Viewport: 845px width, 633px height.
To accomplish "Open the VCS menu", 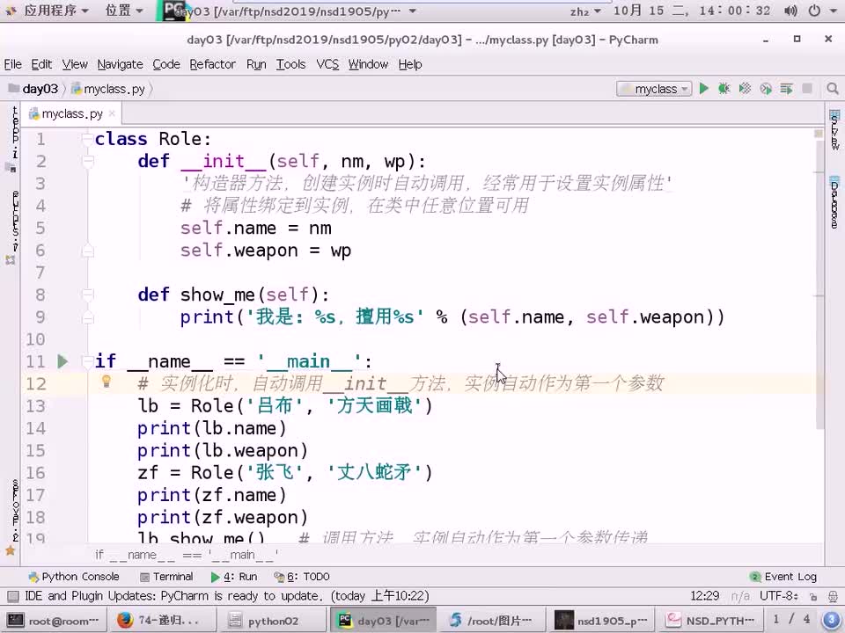I will (x=327, y=64).
